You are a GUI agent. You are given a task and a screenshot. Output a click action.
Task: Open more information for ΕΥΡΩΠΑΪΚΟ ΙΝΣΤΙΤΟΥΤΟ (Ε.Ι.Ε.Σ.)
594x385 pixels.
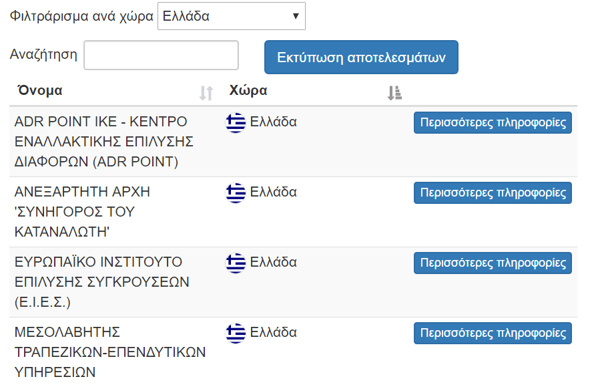[493, 263]
